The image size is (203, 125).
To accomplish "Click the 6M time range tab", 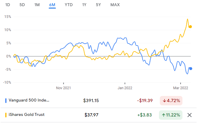I will [52, 5].
